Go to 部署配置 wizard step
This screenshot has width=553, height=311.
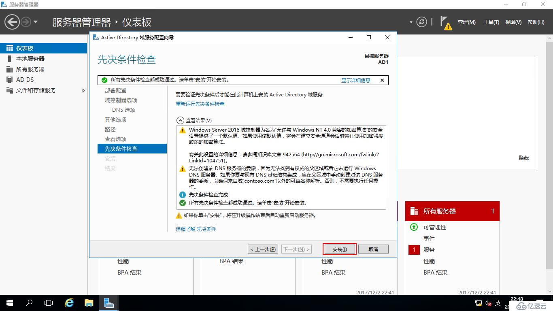click(116, 90)
